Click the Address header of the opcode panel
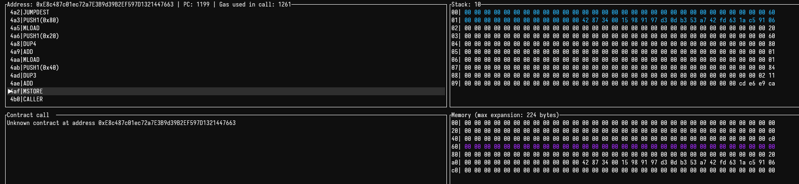Viewport: 799px width, 184px height. [x=90, y=4]
